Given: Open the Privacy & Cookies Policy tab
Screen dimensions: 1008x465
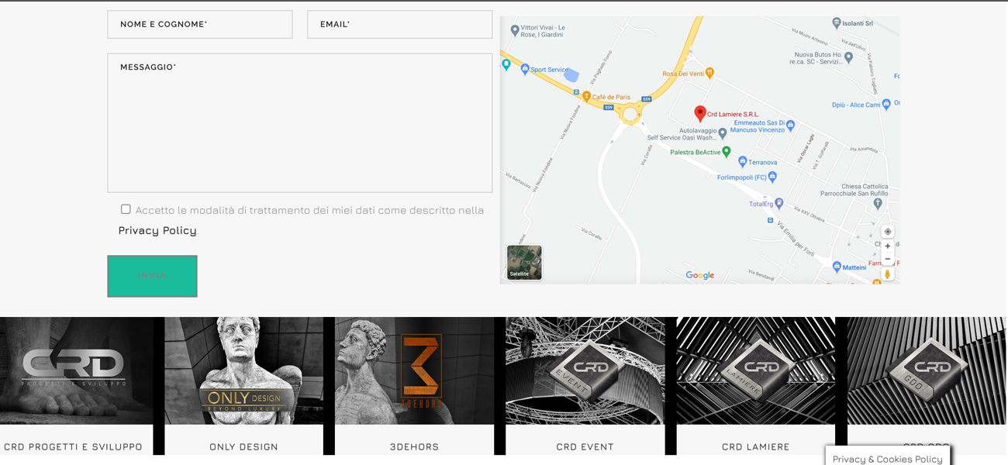Looking at the screenshot, I should tap(887, 458).
